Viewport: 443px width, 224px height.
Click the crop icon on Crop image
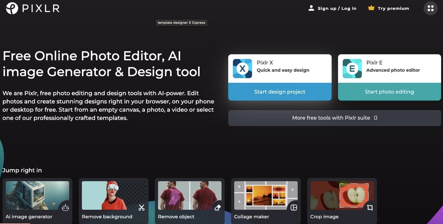(x=370, y=208)
